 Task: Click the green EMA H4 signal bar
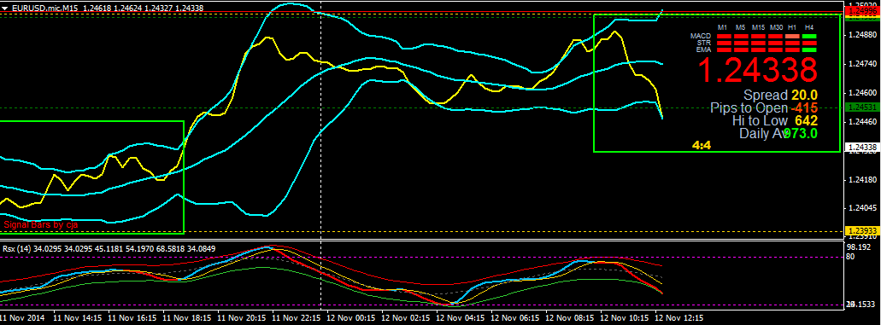click(x=809, y=50)
